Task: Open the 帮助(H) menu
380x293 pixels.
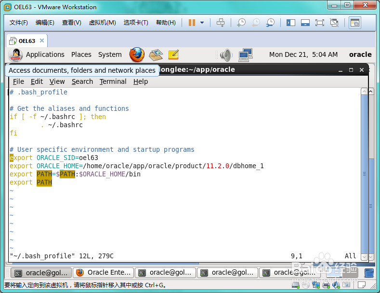Action: click(166, 23)
